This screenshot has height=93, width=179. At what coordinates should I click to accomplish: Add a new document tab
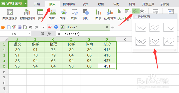[113, 27]
